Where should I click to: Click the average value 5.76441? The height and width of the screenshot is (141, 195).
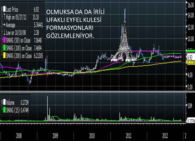pos(38,25)
